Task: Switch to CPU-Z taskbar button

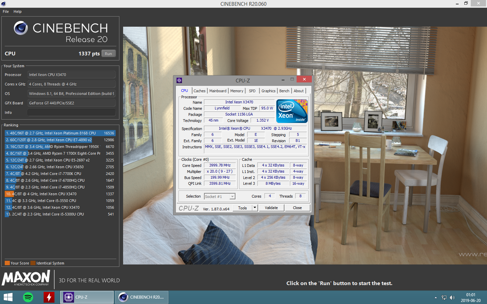Action: coord(87,297)
